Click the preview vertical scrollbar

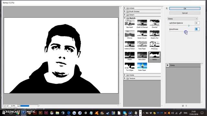120,55
